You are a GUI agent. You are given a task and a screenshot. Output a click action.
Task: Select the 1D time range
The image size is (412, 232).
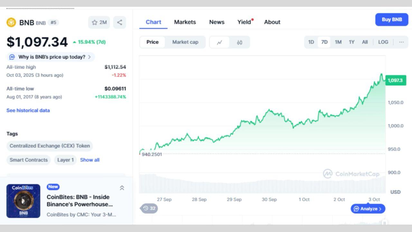[311, 42]
